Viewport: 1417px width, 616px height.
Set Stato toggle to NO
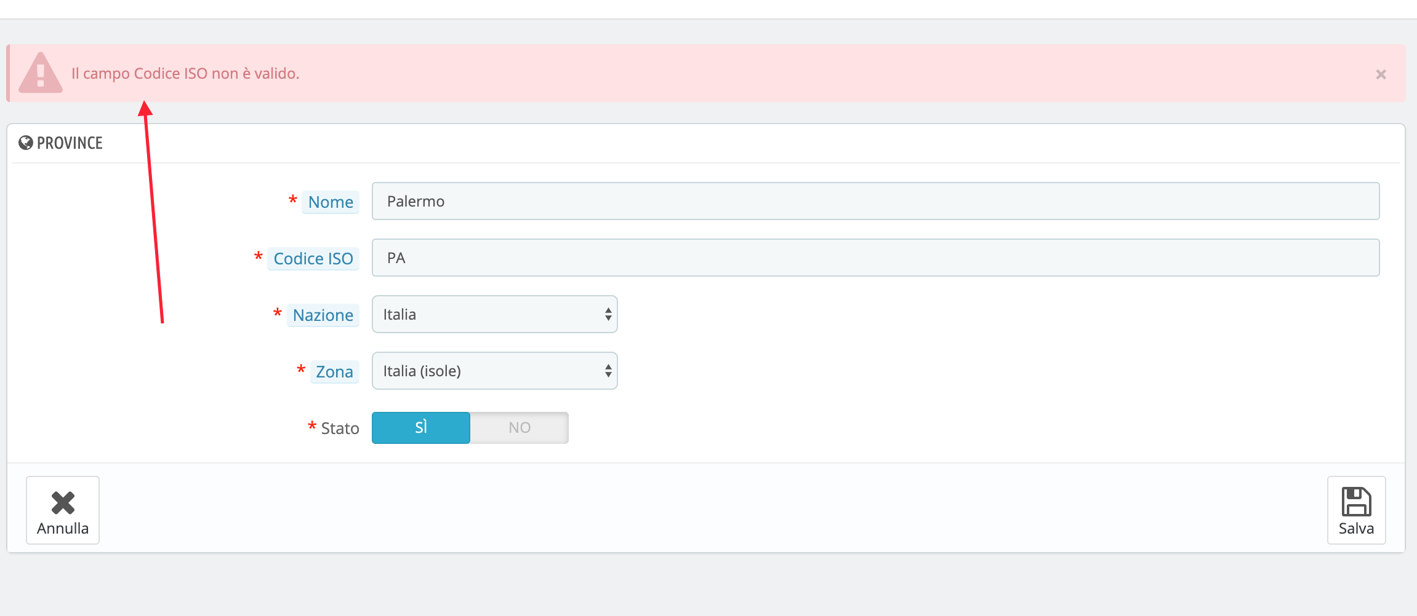[x=520, y=427]
